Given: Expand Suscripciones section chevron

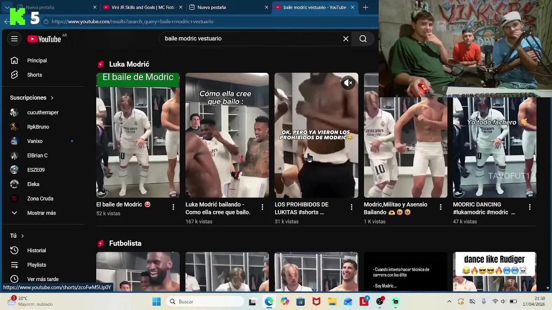Looking at the screenshot, I should 52,98.
